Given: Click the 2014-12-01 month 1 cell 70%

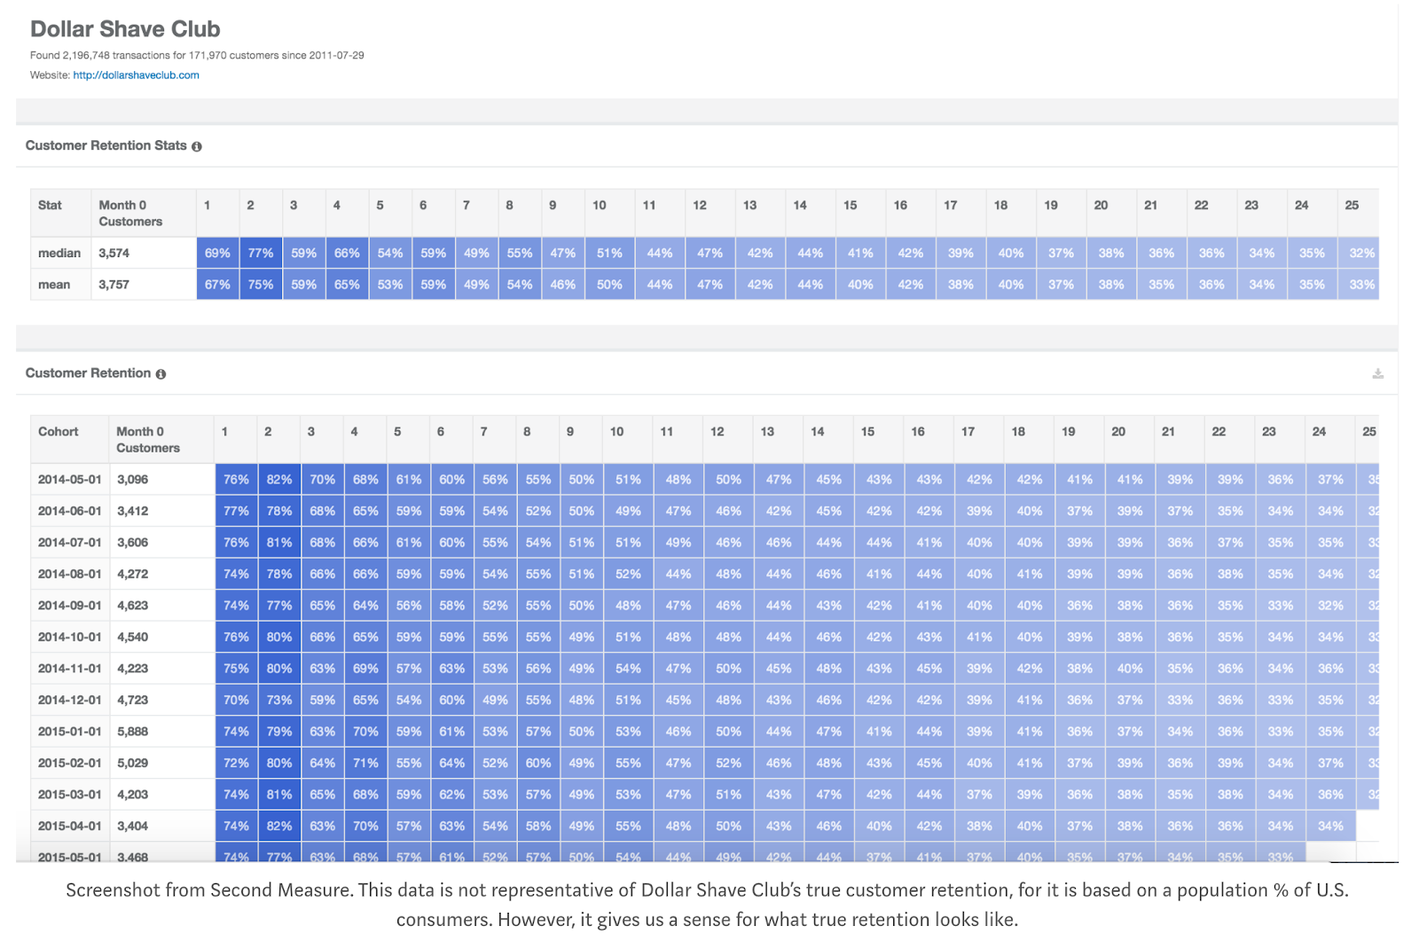Looking at the screenshot, I should pyautogui.click(x=236, y=700).
